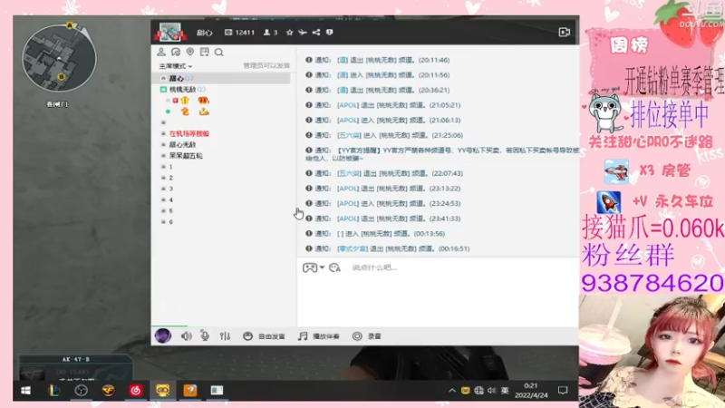Search channels with the magnifier icon
Screen dimensions: 725x408
218,53
